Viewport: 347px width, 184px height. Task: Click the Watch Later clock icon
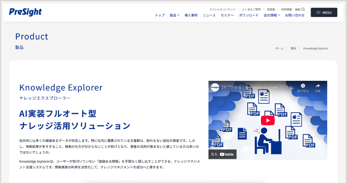[303, 86]
